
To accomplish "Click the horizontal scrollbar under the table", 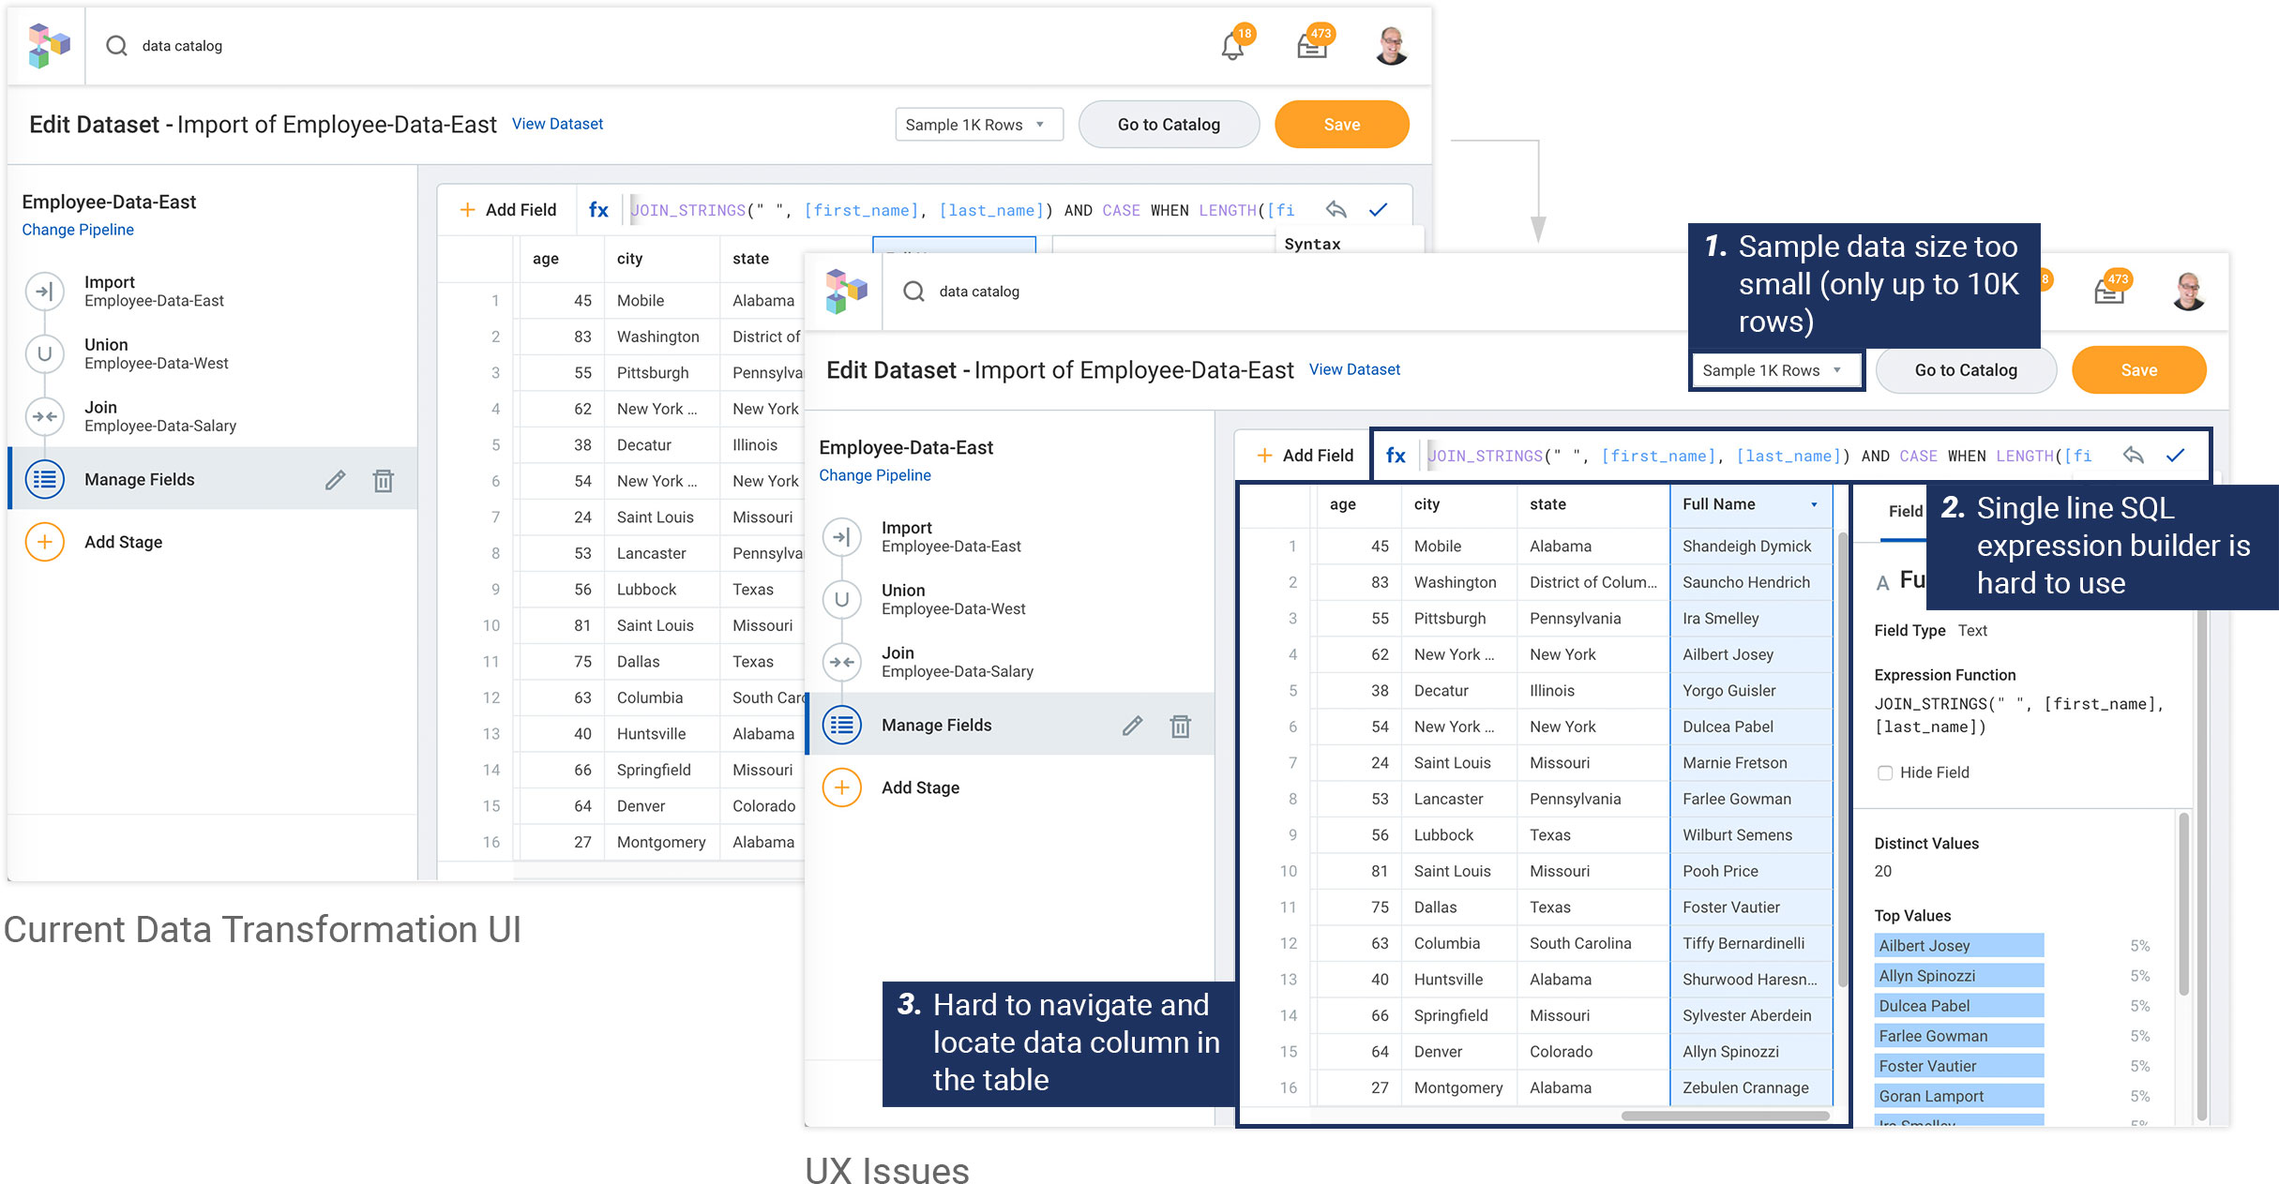I will point(1724,1116).
